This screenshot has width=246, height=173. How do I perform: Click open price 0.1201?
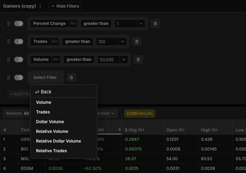172,139
